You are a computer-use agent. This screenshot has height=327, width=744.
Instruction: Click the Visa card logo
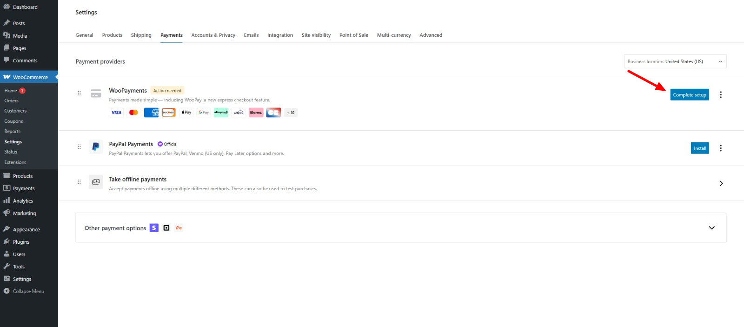point(116,113)
